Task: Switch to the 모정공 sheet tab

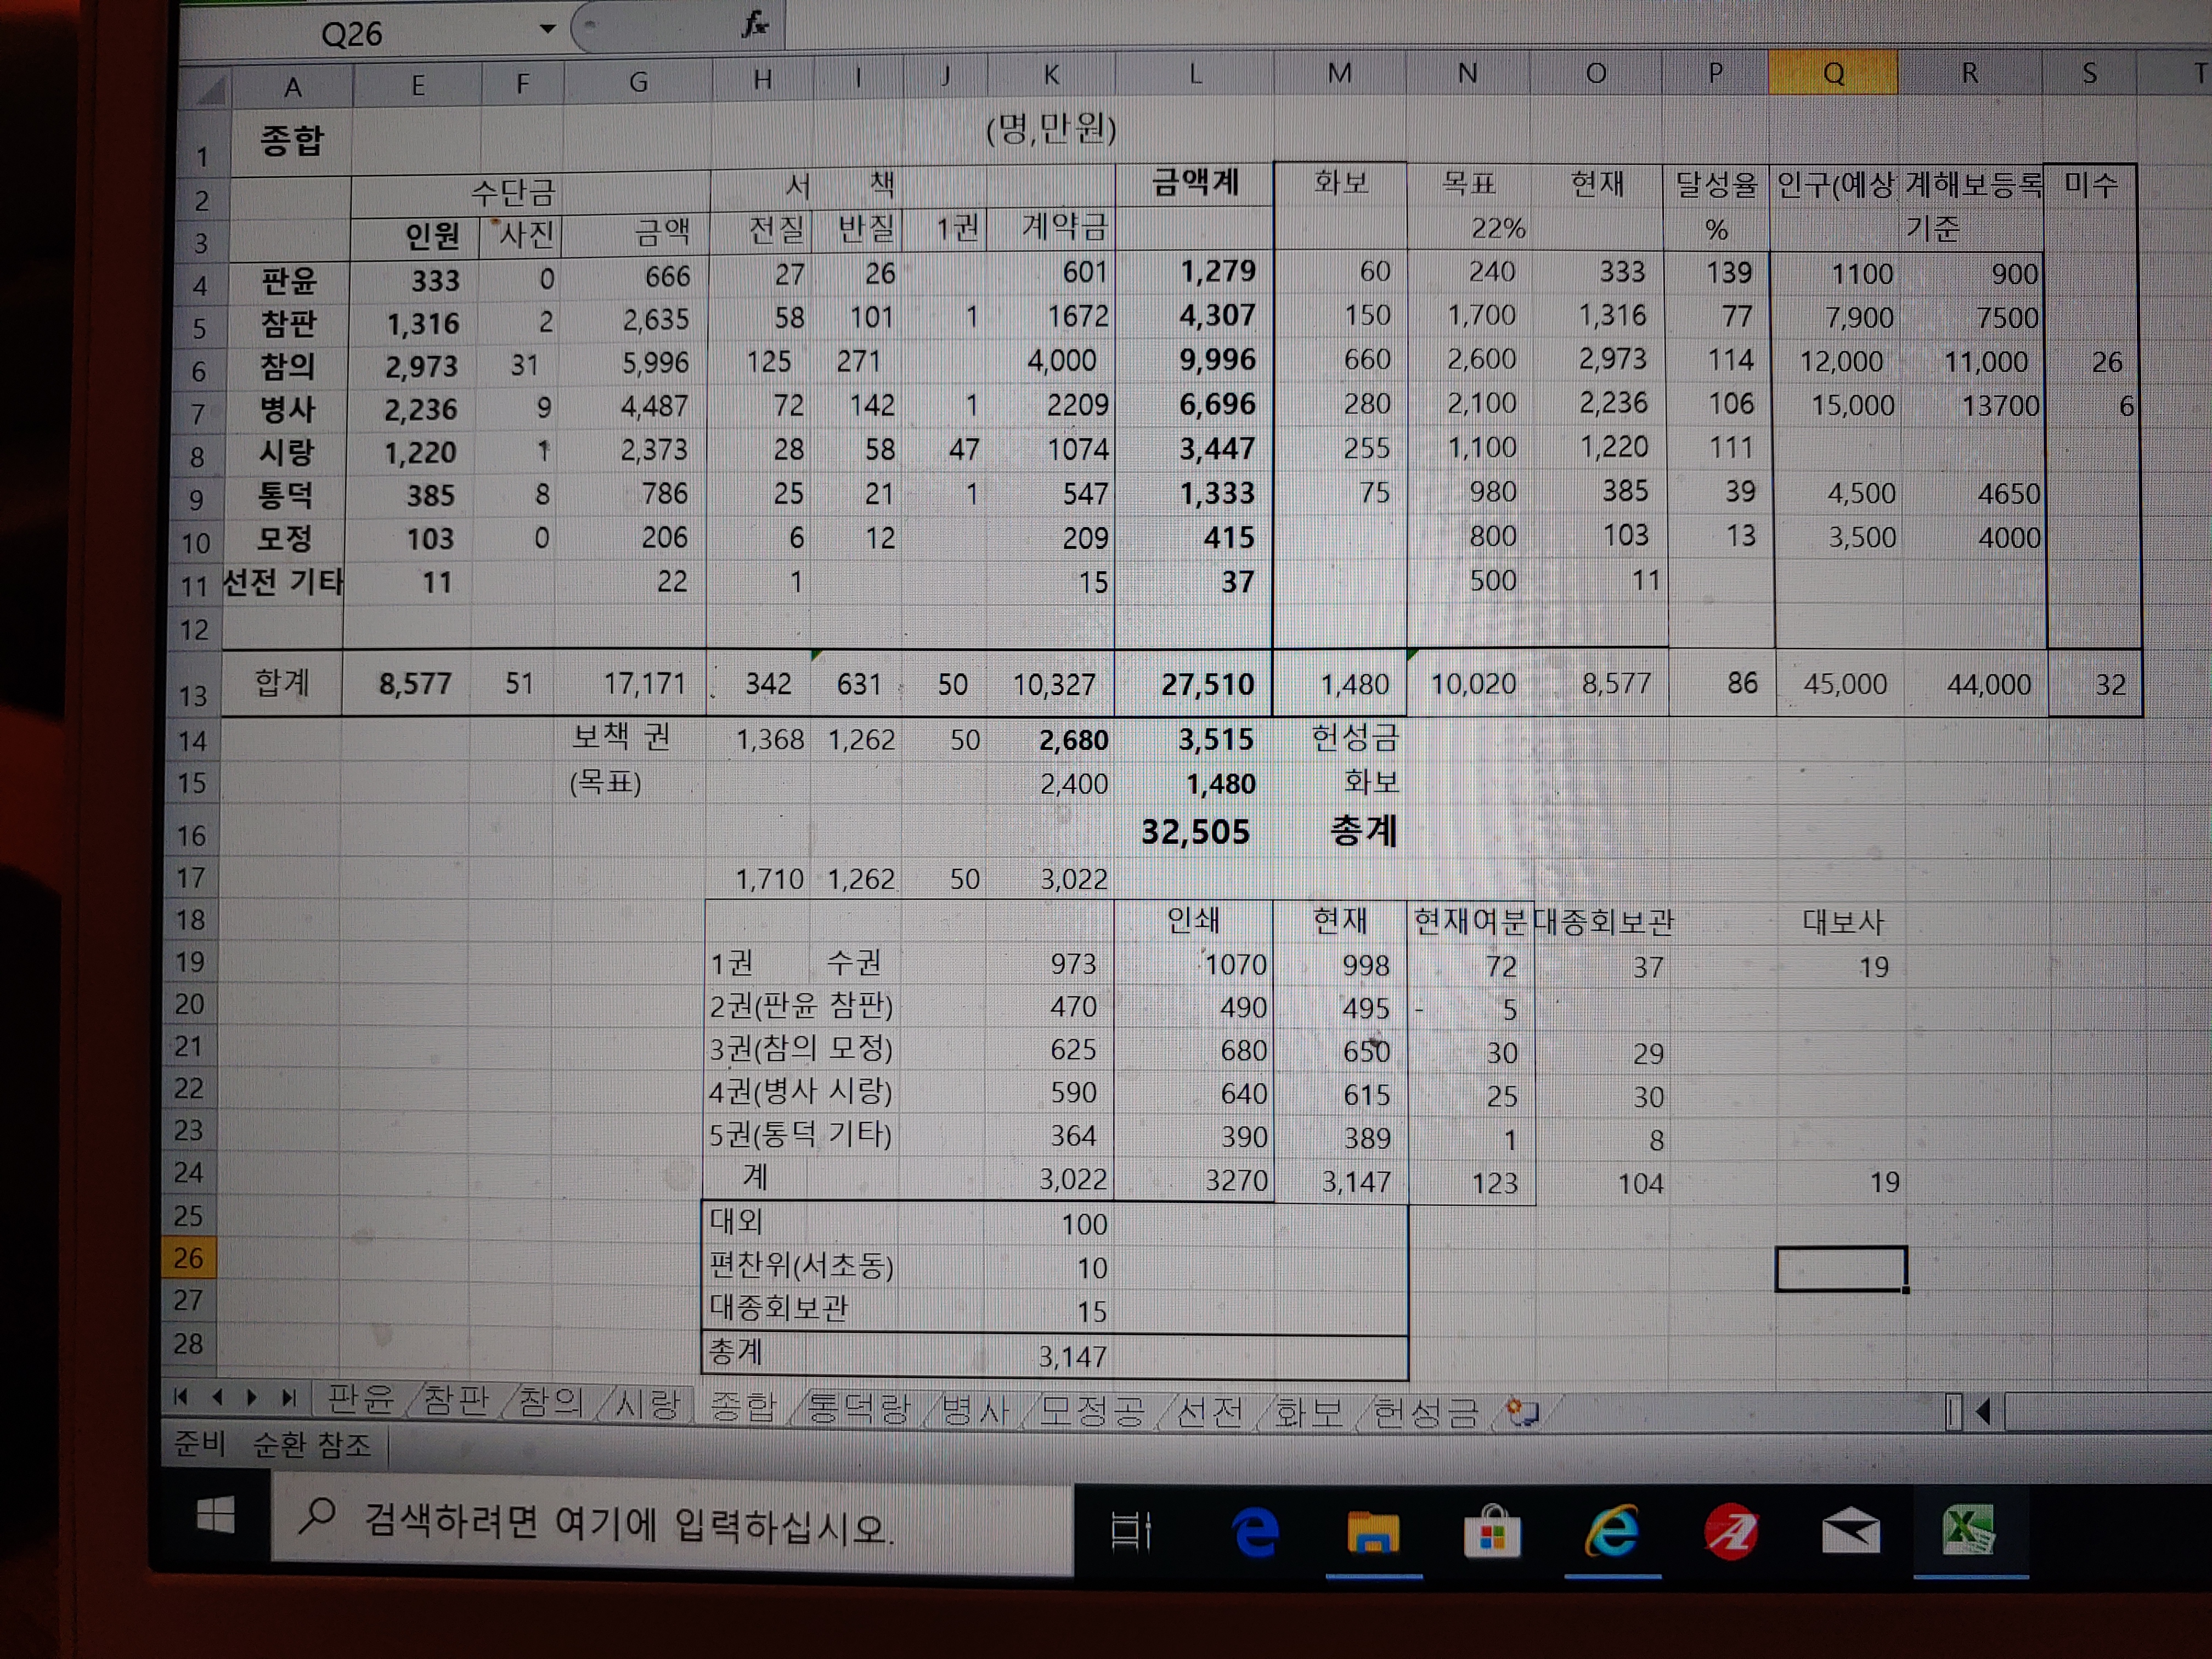Action: [x=1092, y=1410]
